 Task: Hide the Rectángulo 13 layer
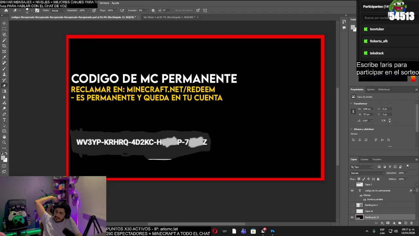352,217
